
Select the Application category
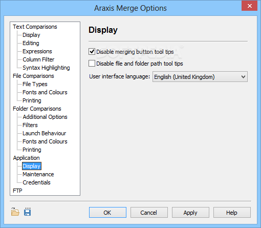point(27,158)
